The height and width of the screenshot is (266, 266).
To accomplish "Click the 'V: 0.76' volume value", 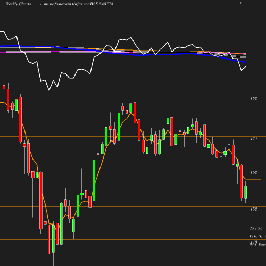I will (256, 236).
